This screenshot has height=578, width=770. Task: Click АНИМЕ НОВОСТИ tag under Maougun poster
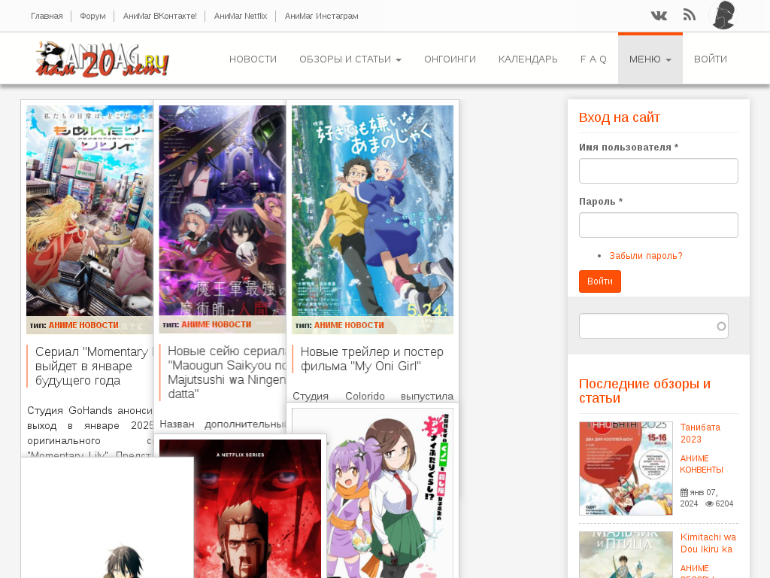216,325
